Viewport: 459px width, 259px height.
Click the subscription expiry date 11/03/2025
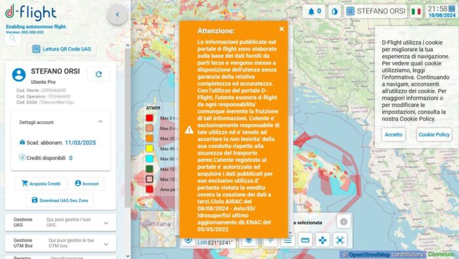81,143
